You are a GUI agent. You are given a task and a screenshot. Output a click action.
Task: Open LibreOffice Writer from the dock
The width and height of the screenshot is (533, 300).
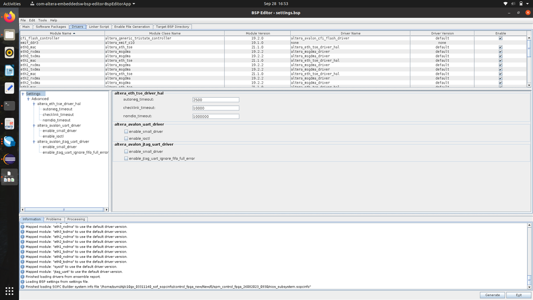9,70
